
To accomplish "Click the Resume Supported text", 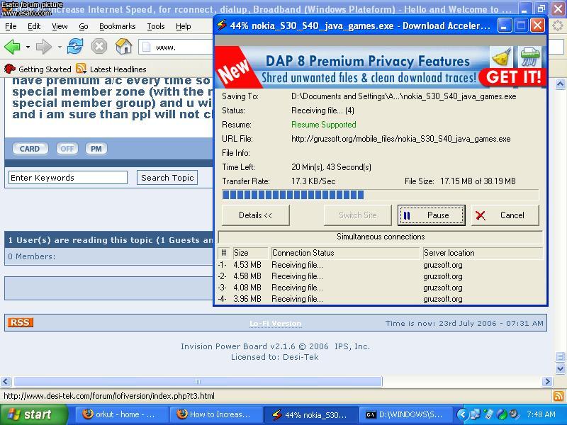I will (x=324, y=125).
